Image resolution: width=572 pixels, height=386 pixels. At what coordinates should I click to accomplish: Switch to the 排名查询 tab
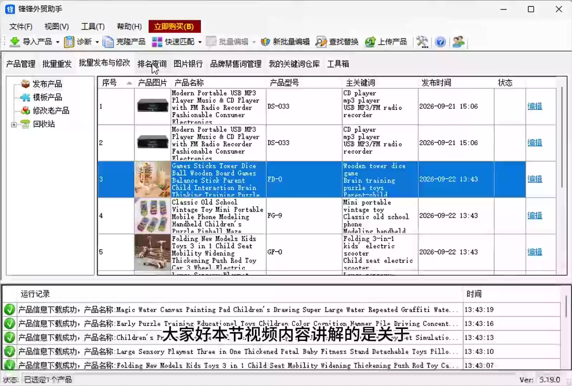coord(152,64)
